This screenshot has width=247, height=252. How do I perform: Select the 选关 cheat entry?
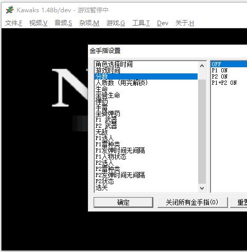(x=146, y=188)
